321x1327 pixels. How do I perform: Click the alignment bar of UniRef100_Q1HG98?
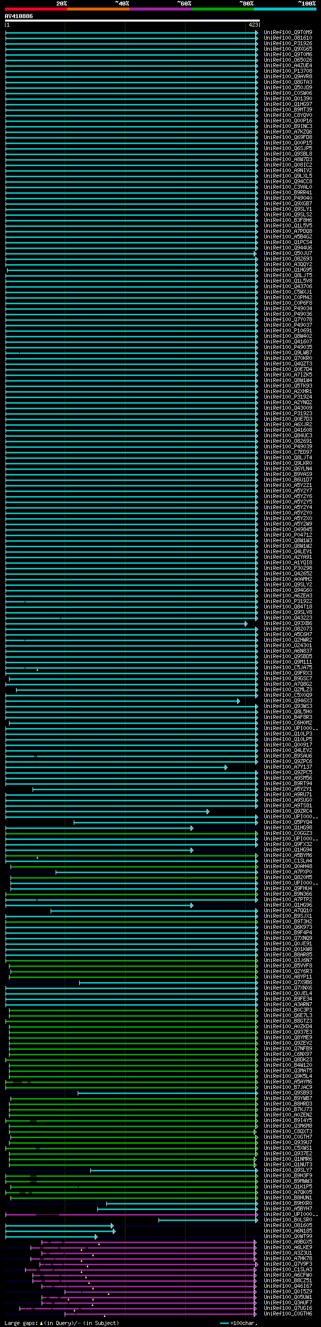click(99, 828)
